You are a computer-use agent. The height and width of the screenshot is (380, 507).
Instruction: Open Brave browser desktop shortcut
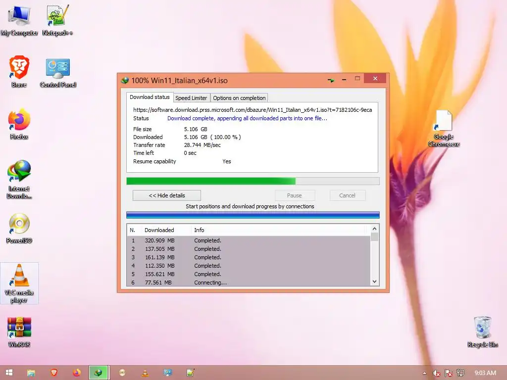(x=19, y=71)
